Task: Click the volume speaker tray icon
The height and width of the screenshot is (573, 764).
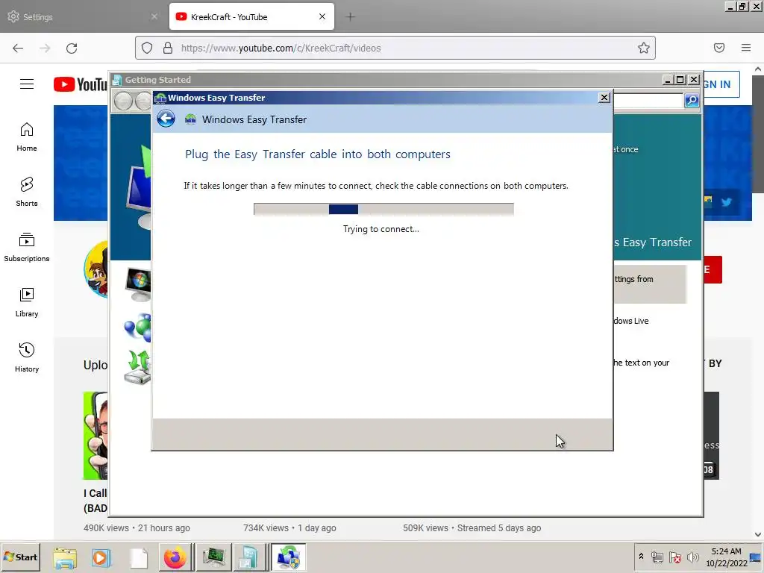Action: click(692, 557)
